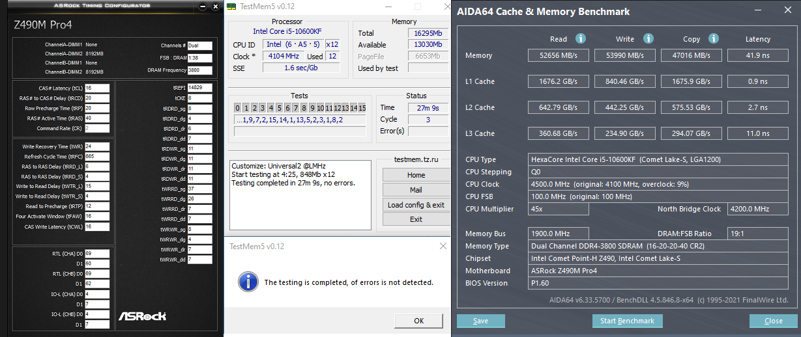Click the Memory Type DDR4-3800 field
The height and width of the screenshot is (337, 801).
(658, 246)
